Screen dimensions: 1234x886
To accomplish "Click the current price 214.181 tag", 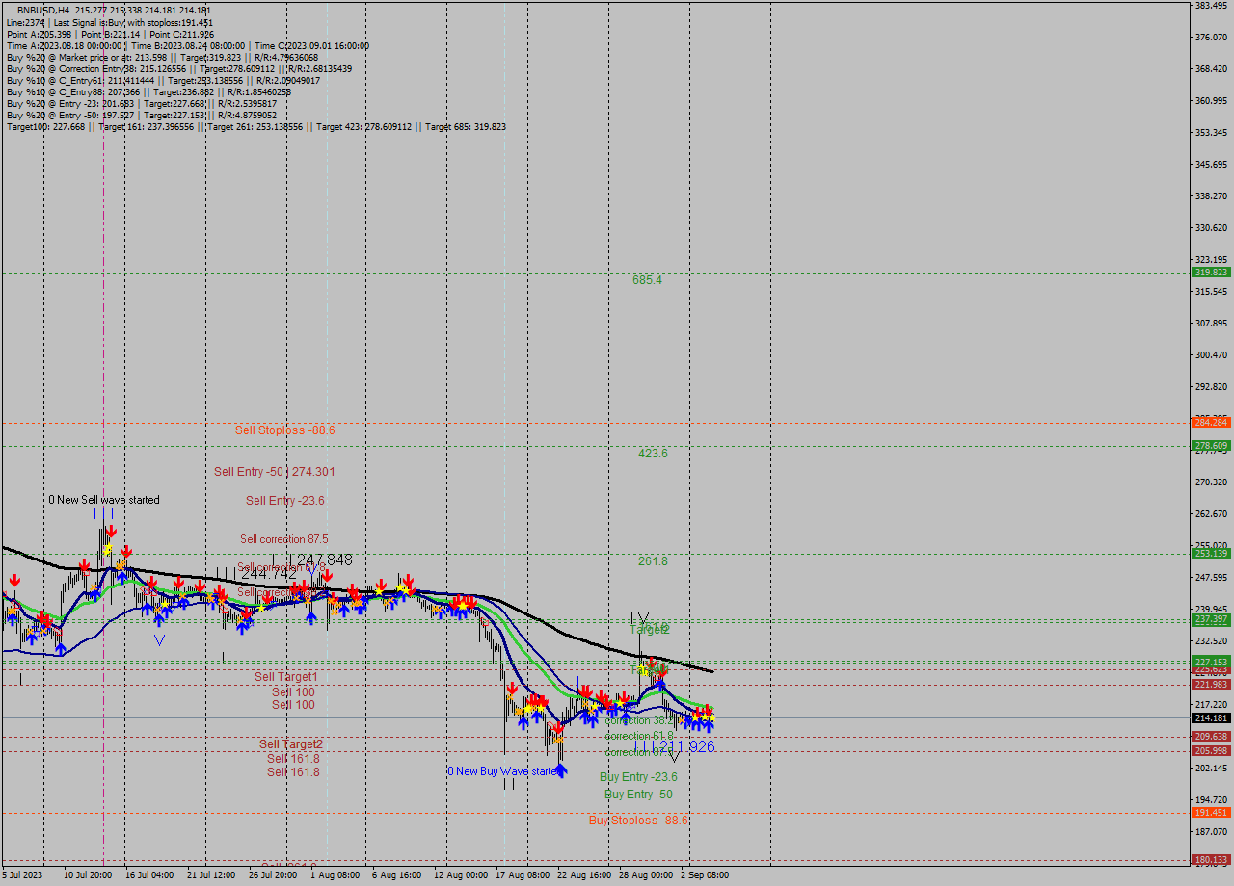I will pyautogui.click(x=1212, y=718).
